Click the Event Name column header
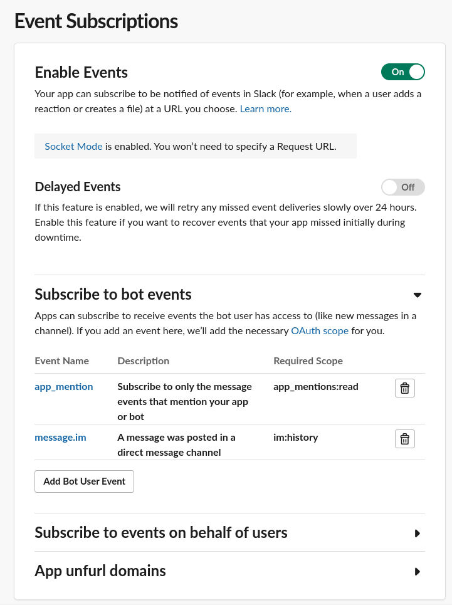This screenshot has height=605, width=452. 61,361
